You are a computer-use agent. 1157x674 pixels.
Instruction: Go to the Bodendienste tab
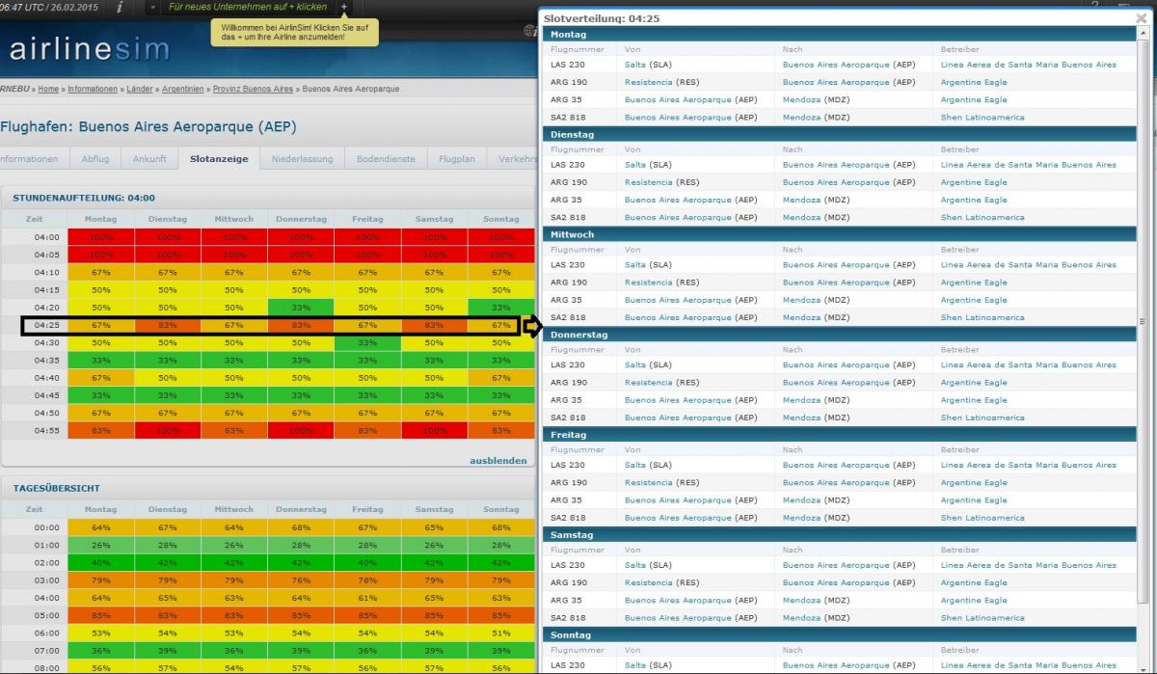[386, 158]
